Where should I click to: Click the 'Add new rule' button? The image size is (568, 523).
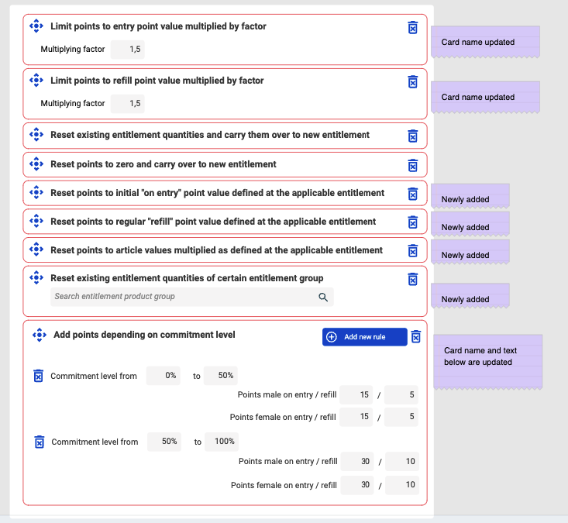(x=364, y=337)
